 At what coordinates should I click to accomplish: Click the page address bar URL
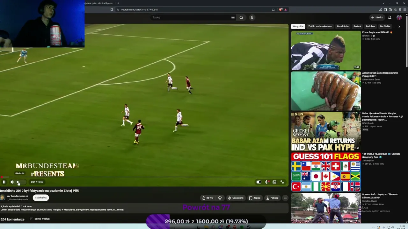(x=139, y=10)
